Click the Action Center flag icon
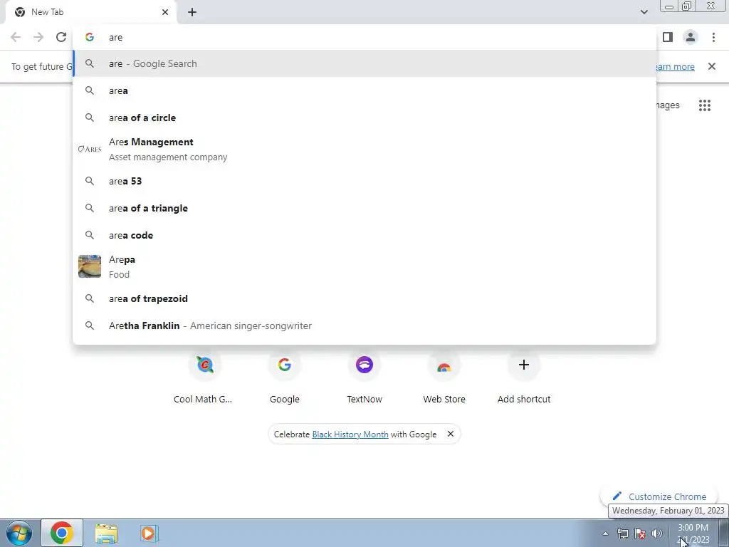The image size is (729, 547). (x=640, y=533)
